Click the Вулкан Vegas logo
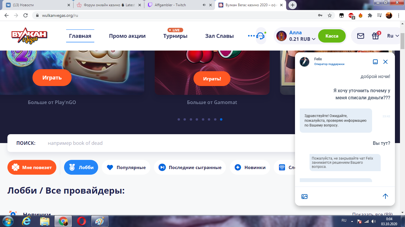405x227 pixels. (x=29, y=36)
